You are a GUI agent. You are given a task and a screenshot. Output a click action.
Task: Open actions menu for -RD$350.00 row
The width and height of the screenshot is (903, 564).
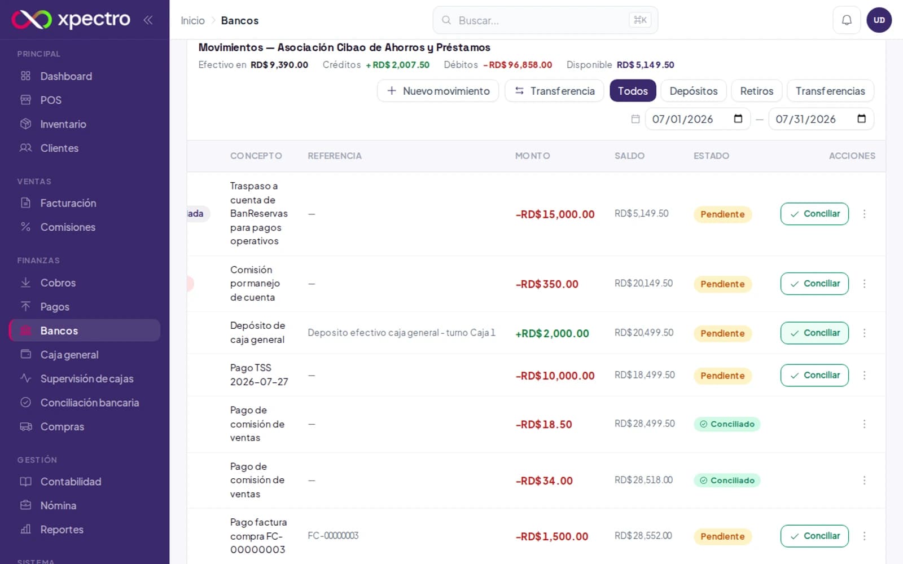[864, 284]
